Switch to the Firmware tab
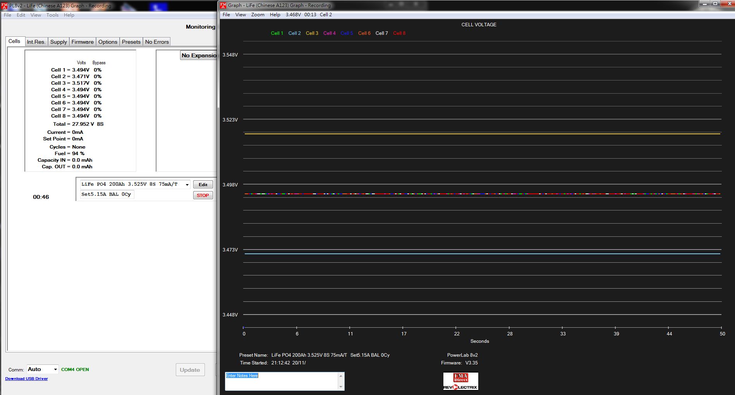Screen dimensions: 735x395 (x=82, y=42)
